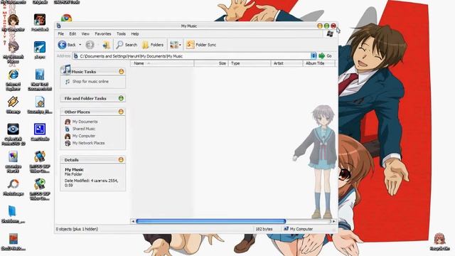Open the Views dropdown in the toolbar

(176, 45)
